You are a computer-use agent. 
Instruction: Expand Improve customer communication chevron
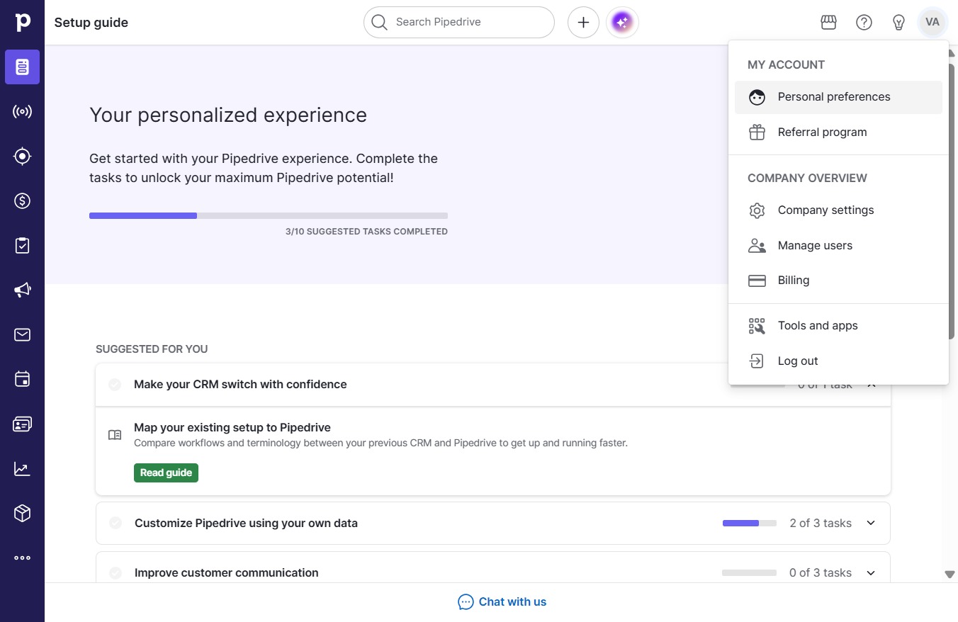coord(871,572)
